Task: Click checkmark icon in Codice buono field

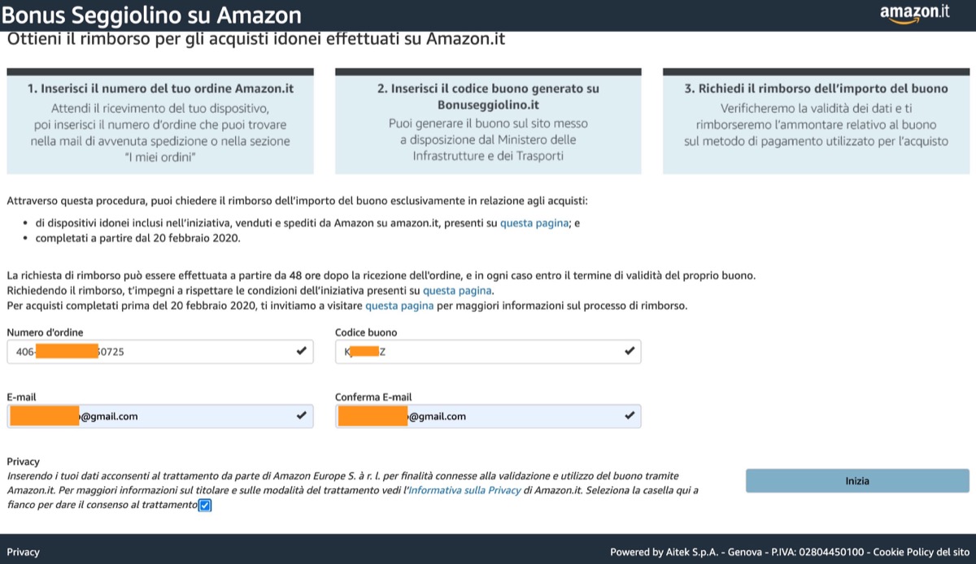Action: (x=630, y=351)
